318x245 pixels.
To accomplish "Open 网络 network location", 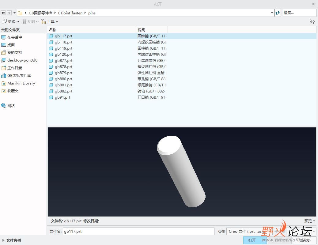I will [8, 106].
